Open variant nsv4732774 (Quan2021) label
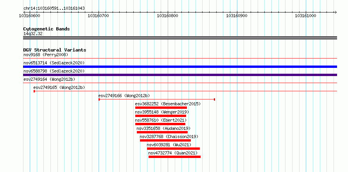 coord(173,153)
